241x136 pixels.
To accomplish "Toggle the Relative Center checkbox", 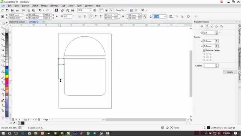I will [x=204, y=50].
